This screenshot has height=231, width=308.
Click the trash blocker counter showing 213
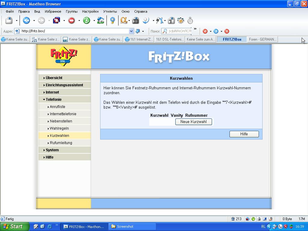pyautogui.click(x=236, y=219)
